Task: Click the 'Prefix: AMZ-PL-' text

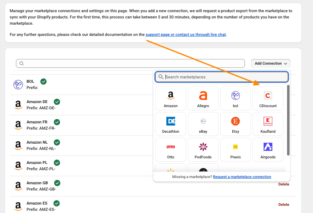Action: click(x=41, y=169)
